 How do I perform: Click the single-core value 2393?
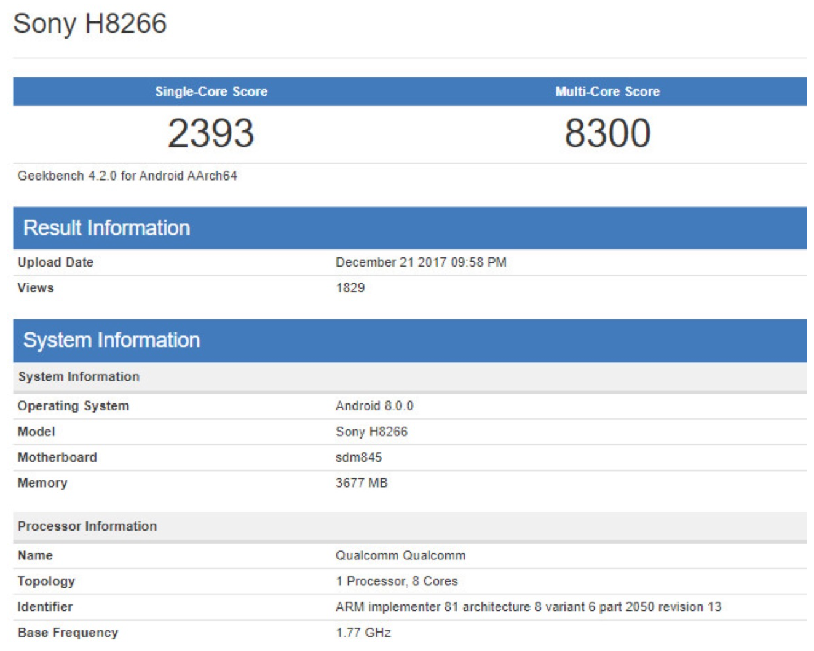coord(211,133)
